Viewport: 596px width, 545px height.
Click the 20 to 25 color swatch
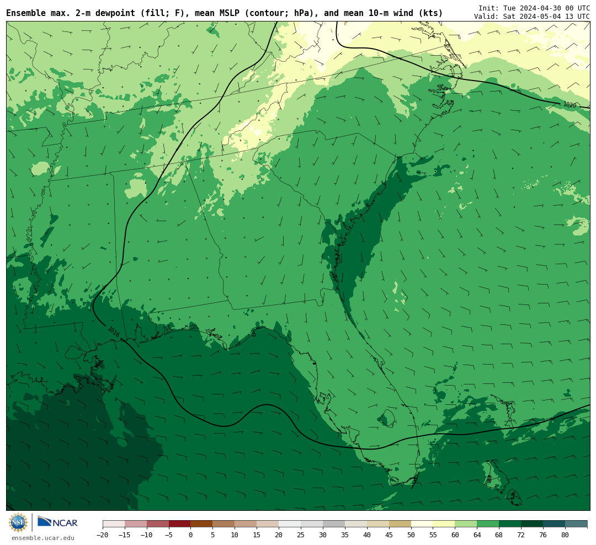pos(290,524)
